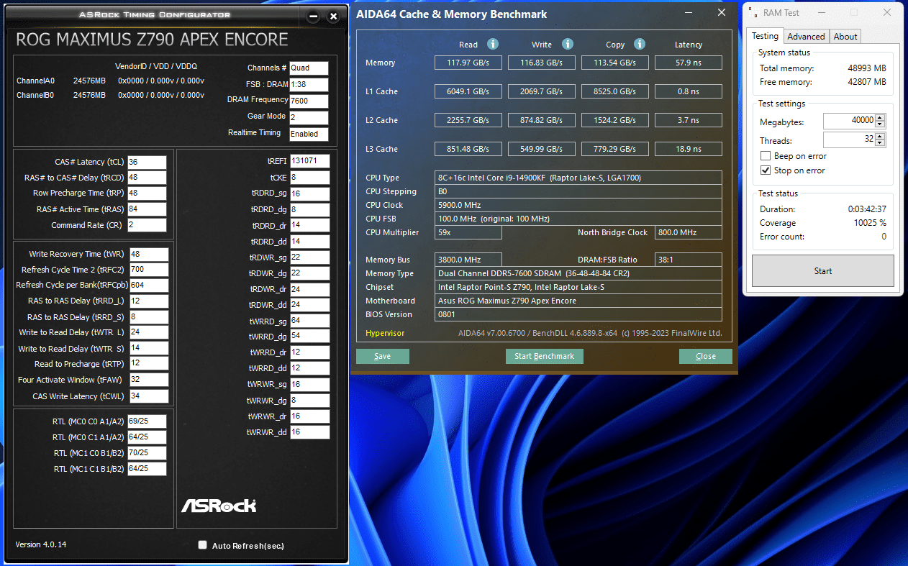Click the Megabytes input field
This screenshot has height=566, width=908.
(x=849, y=121)
